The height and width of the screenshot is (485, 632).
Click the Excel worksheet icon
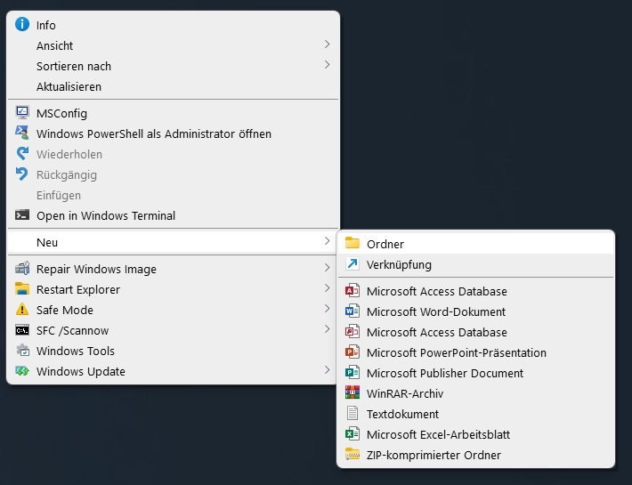[x=352, y=434]
